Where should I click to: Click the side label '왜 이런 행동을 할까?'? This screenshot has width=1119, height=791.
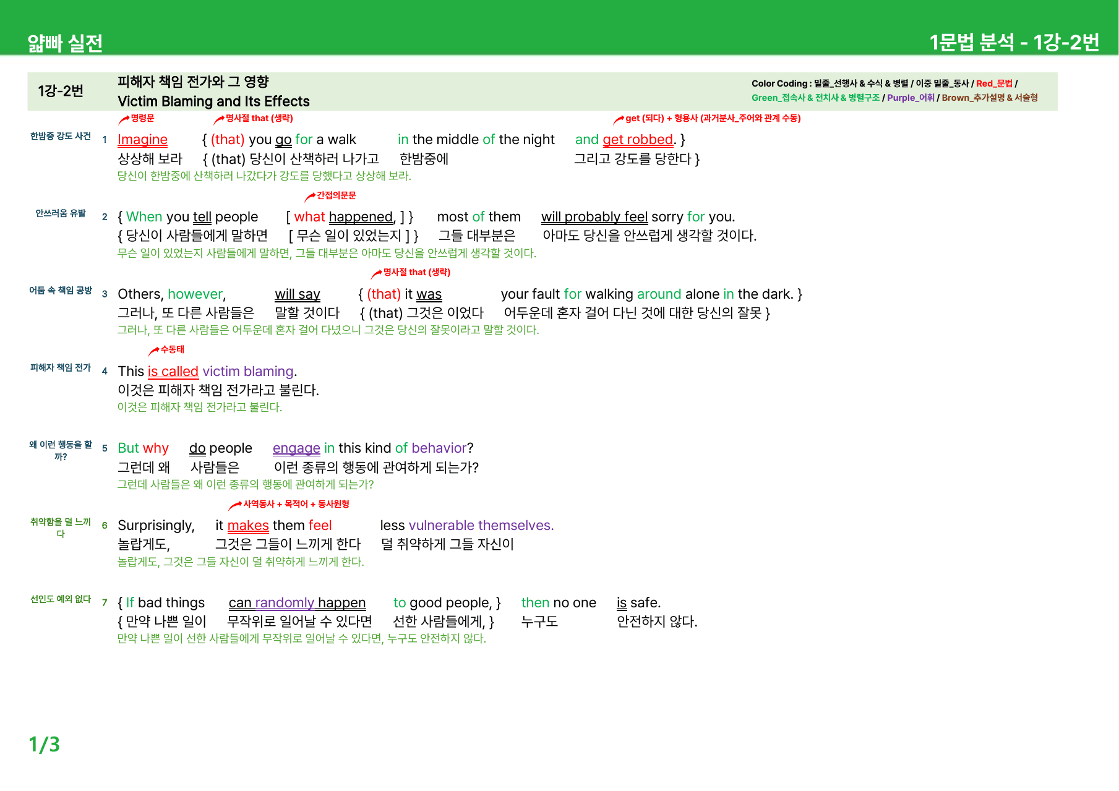[61, 451]
